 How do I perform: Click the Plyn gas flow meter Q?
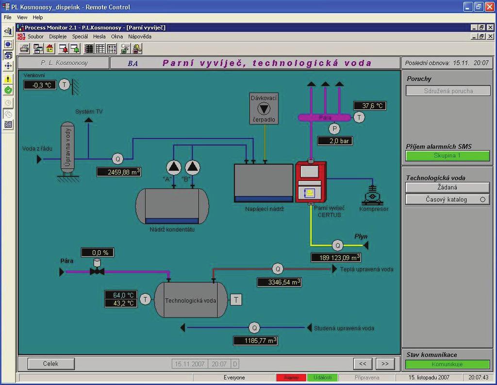tap(338, 245)
